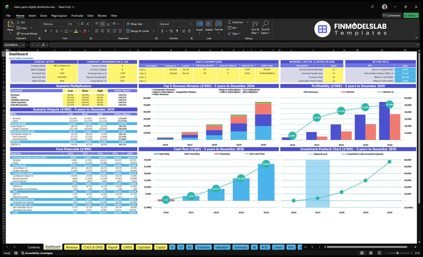Switch to Page Layout view in status bar
The image size is (423, 257).
point(370,253)
